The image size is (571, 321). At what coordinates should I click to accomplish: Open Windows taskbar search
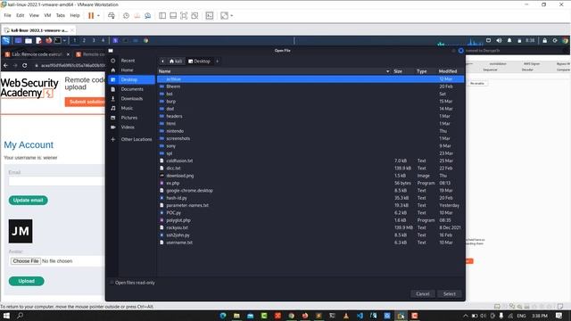20,316
